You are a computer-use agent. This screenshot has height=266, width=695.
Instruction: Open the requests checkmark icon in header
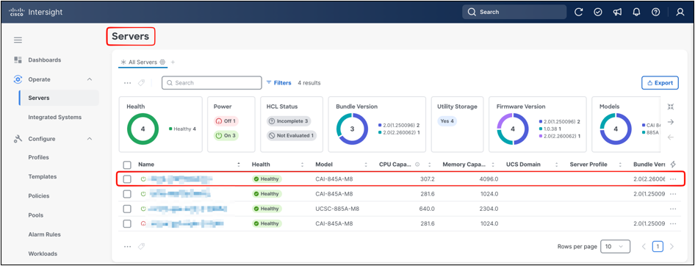tap(598, 12)
